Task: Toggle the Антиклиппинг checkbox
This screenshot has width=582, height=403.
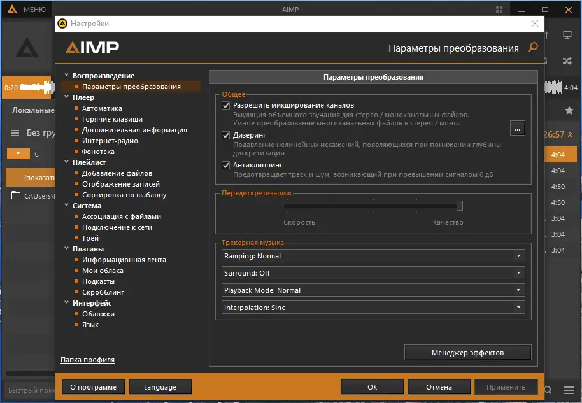Action: pyautogui.click(x=225, y=165)
